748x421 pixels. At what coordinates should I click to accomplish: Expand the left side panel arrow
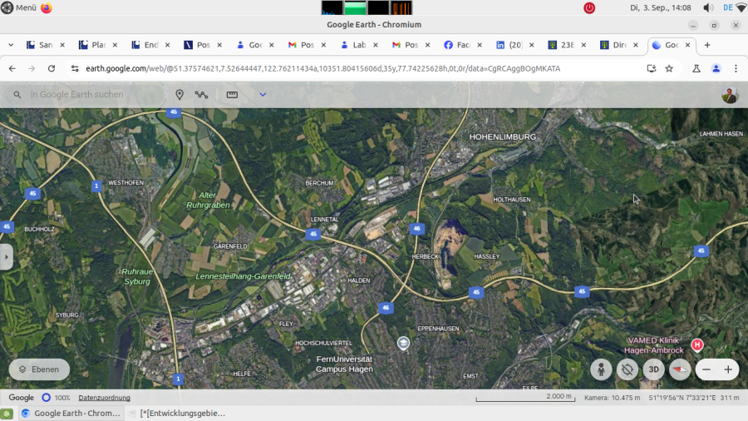[x=6, y=257]
